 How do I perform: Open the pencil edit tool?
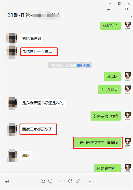coord(78,181)
